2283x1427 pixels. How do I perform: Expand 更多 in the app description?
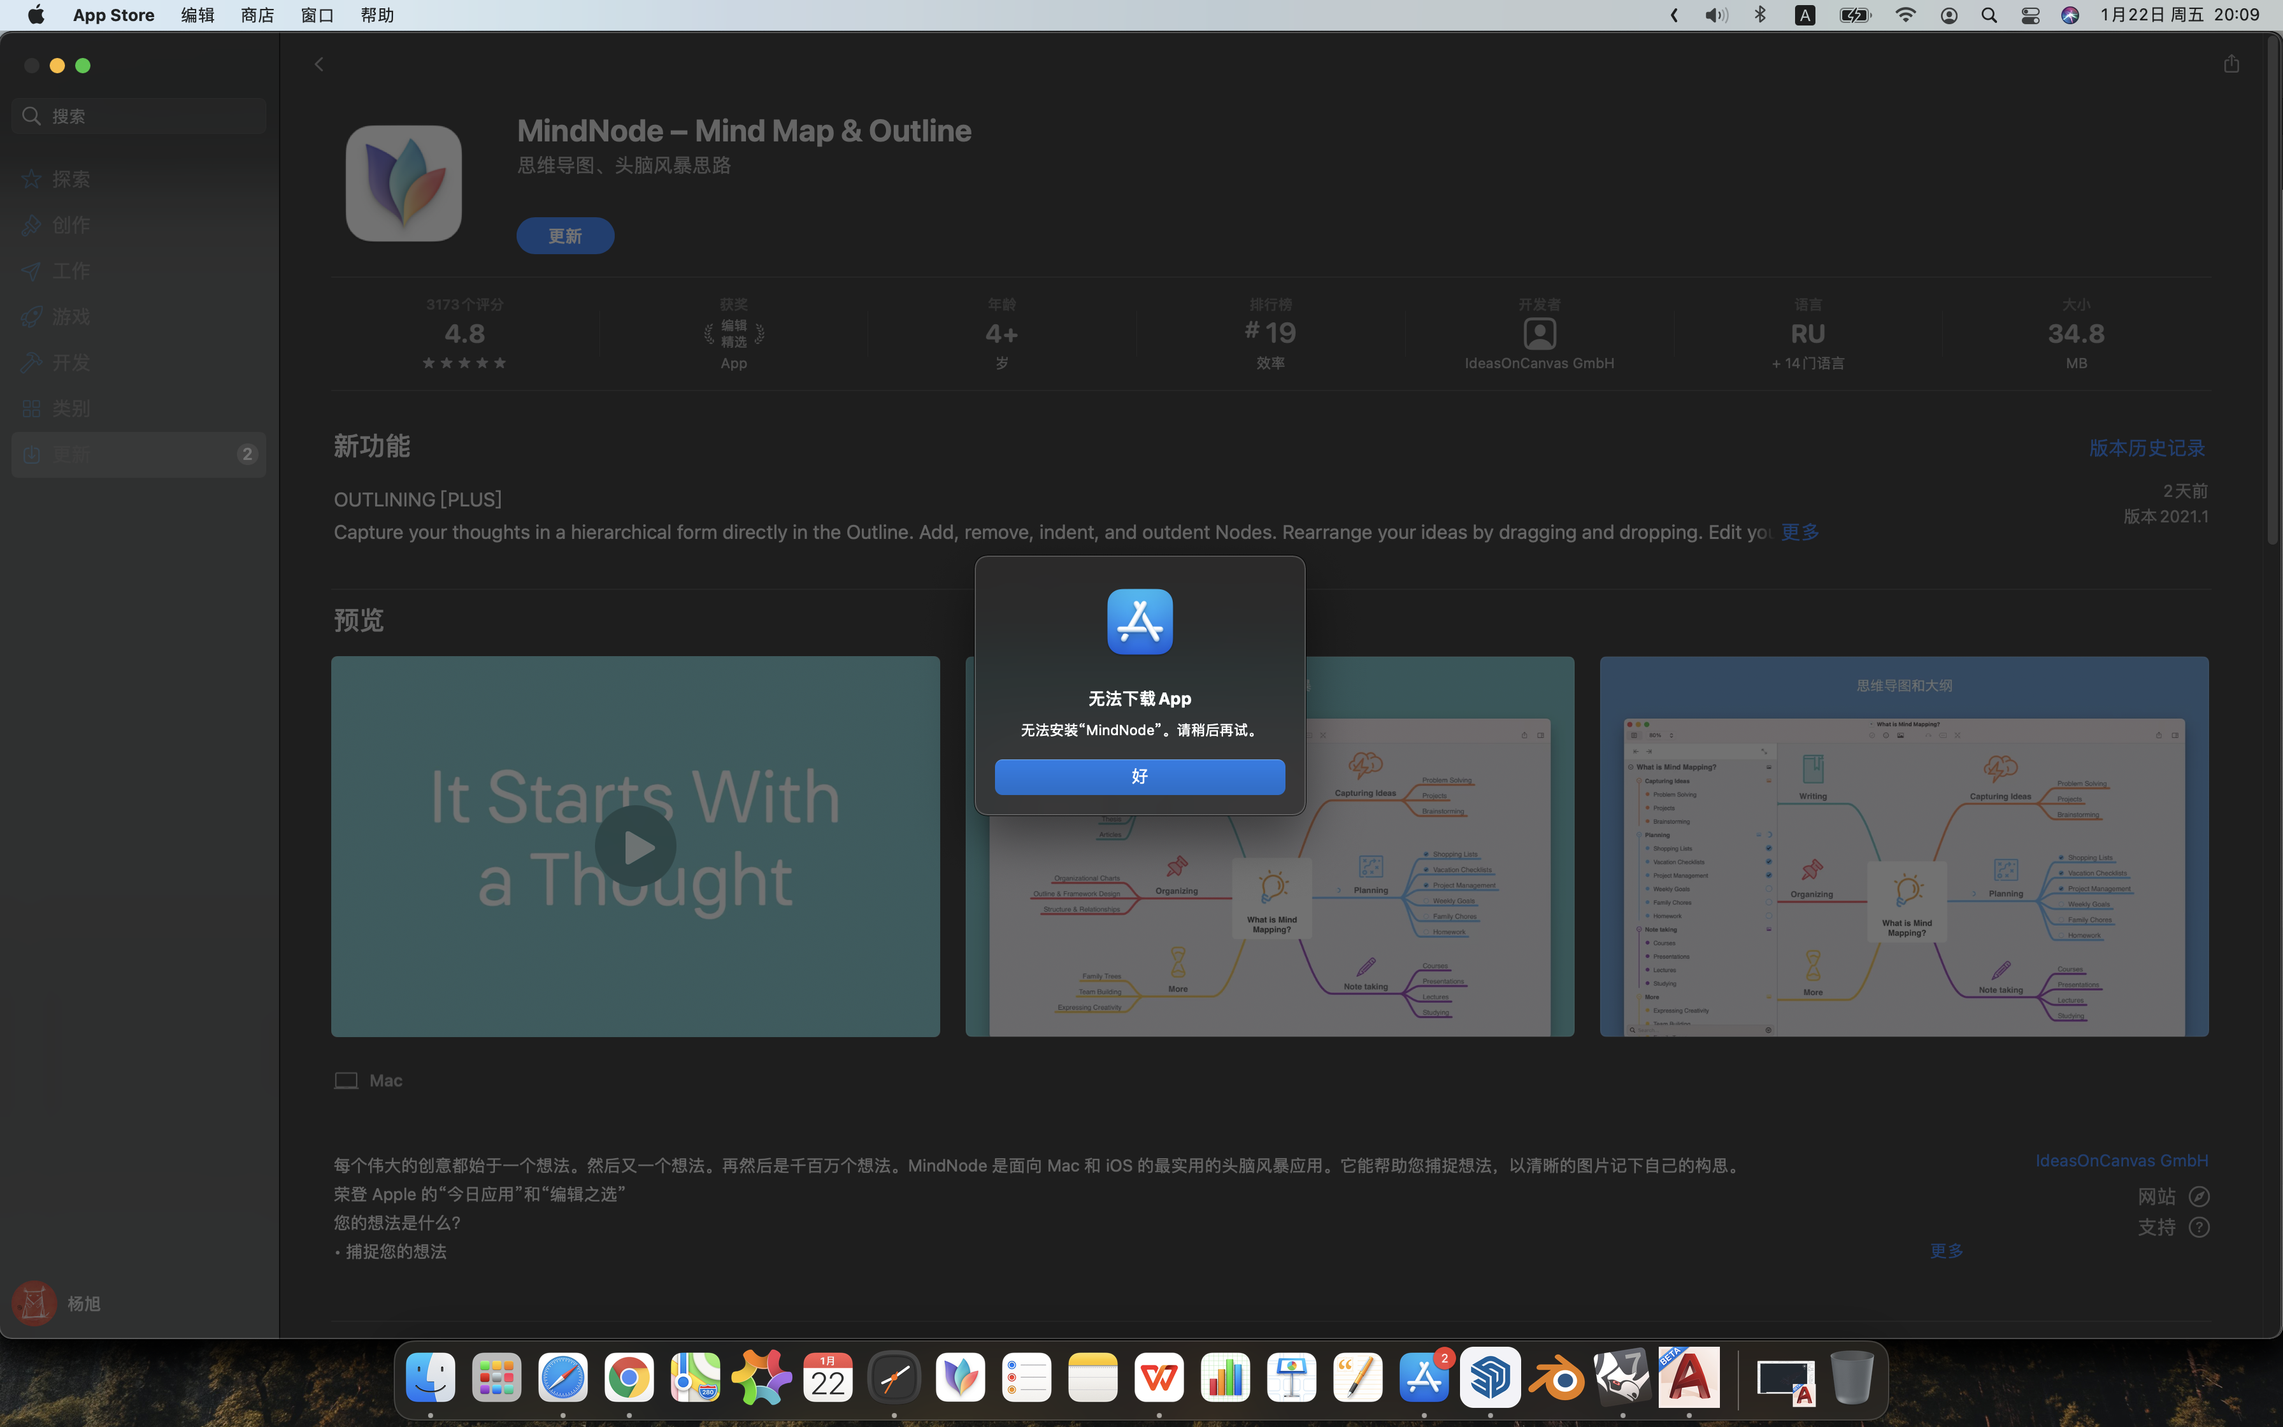coord(1945,1251)
